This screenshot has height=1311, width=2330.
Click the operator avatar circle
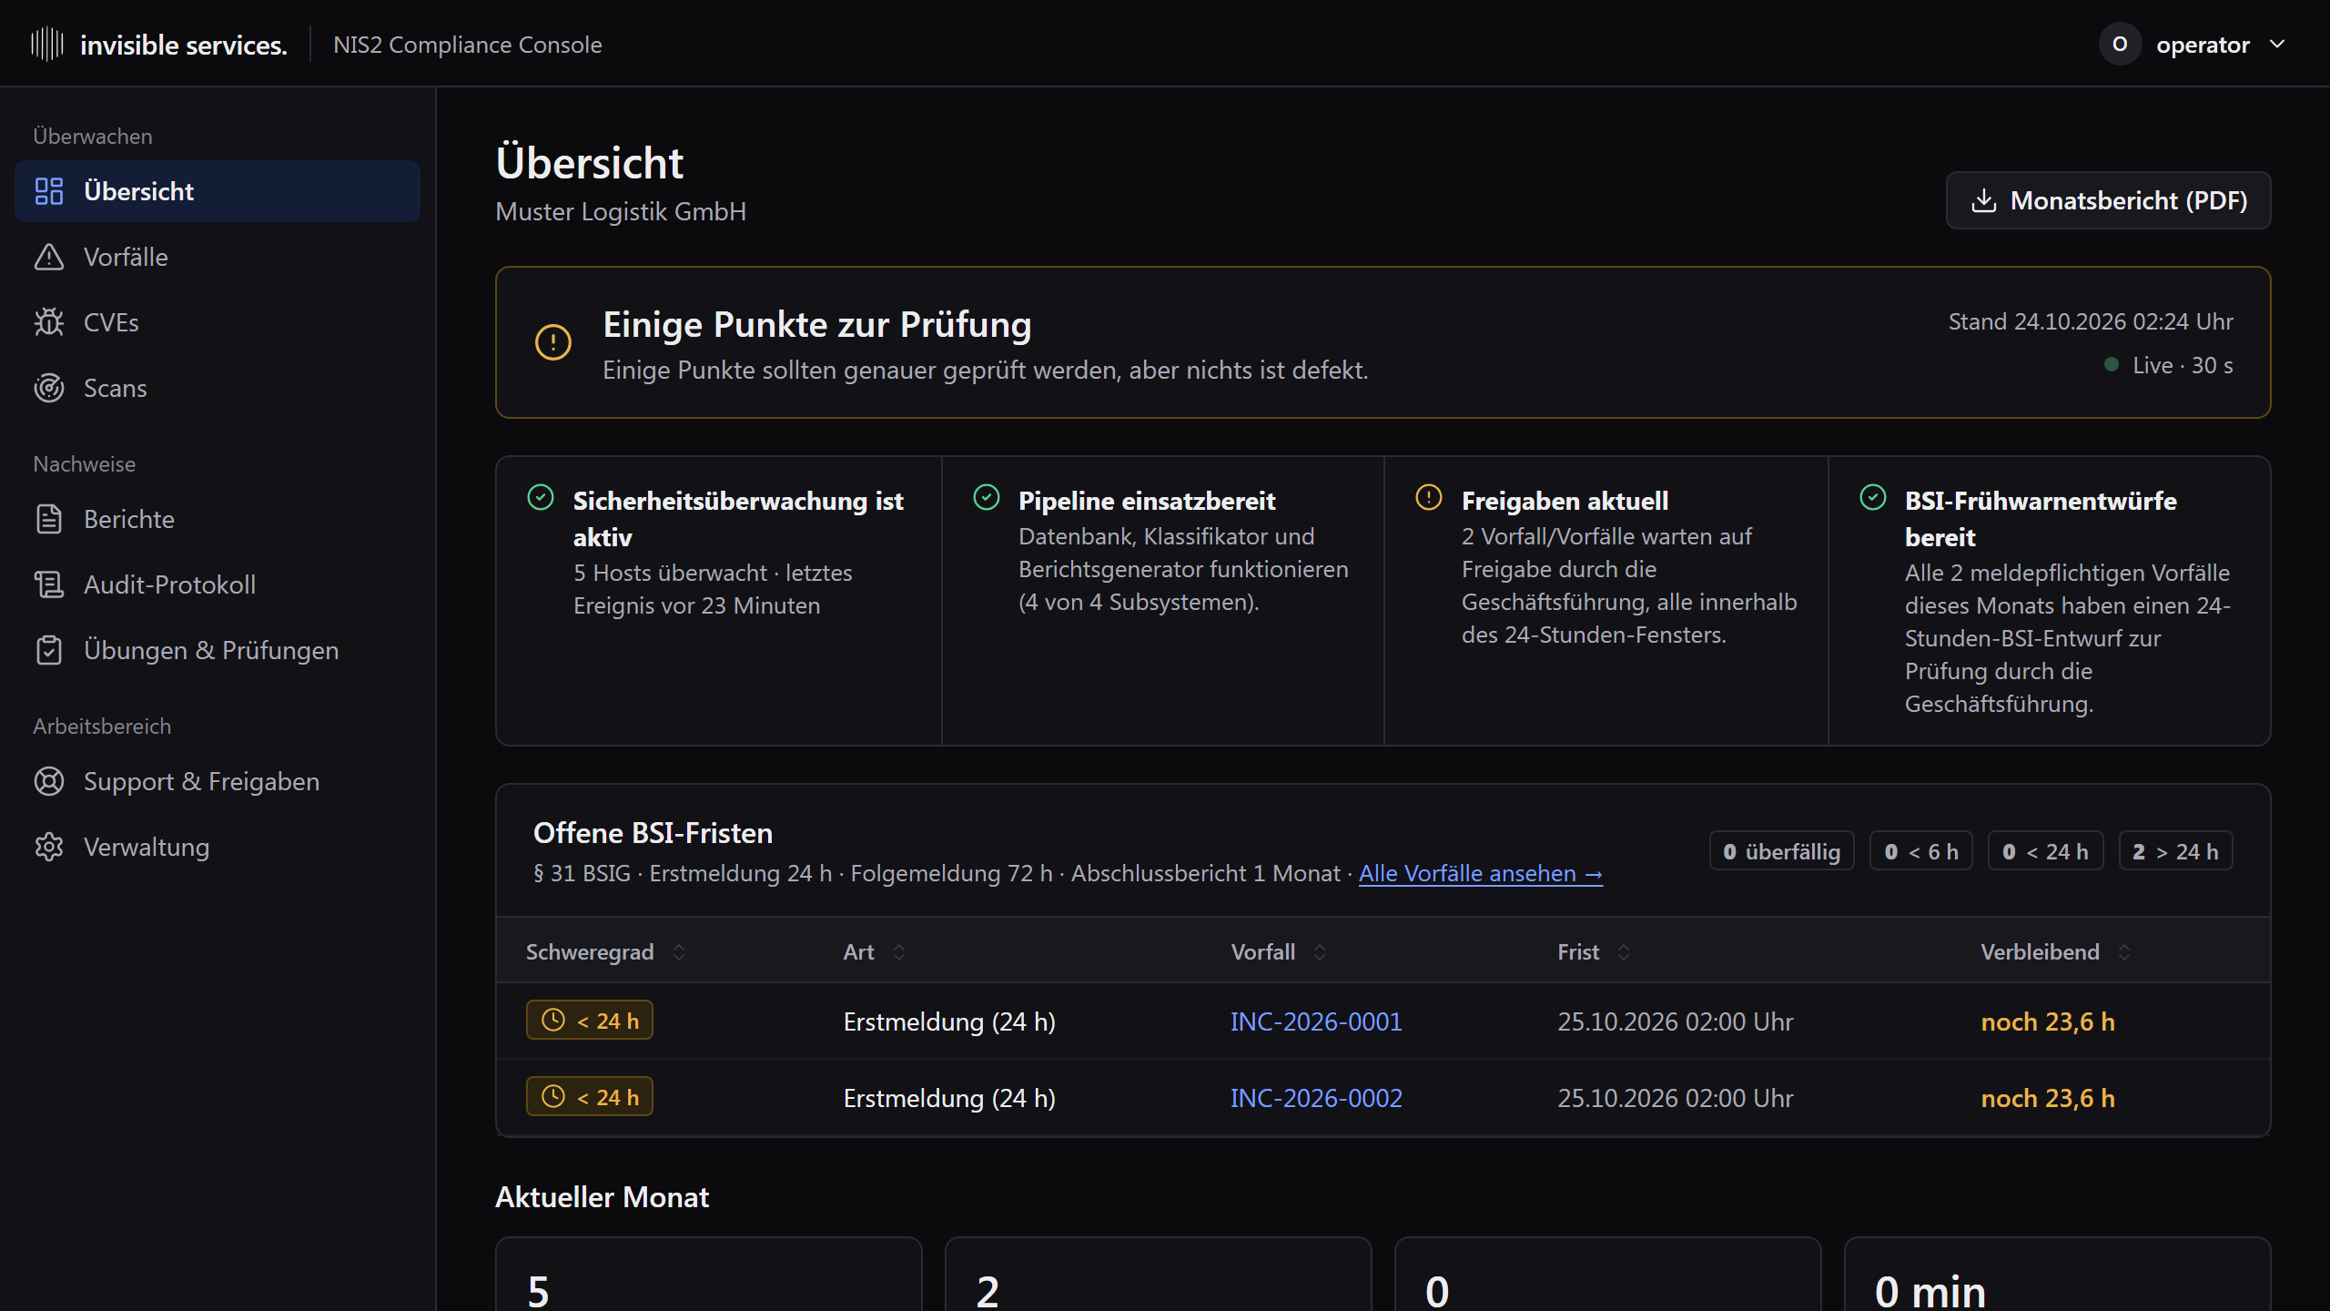tap(2120, 44)
